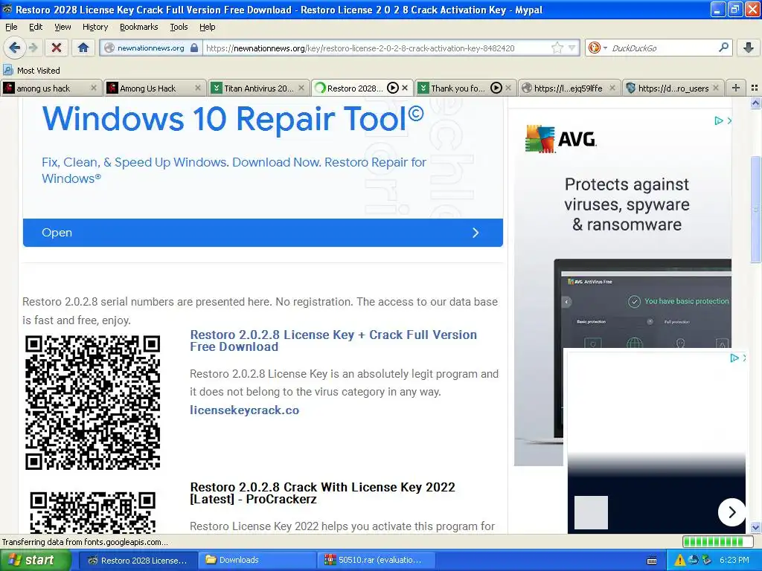Close the Restoro 2028 tab
This screenshot has height=571, width=762.
(x=405, y=88)
